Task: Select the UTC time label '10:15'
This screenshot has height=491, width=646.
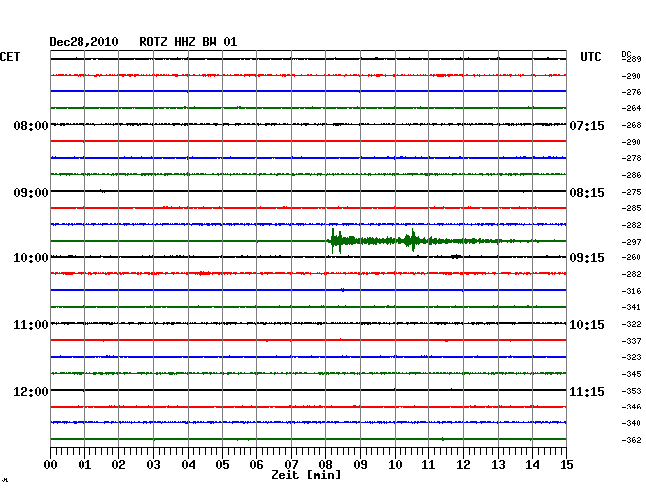Action: tap(587, 325)
